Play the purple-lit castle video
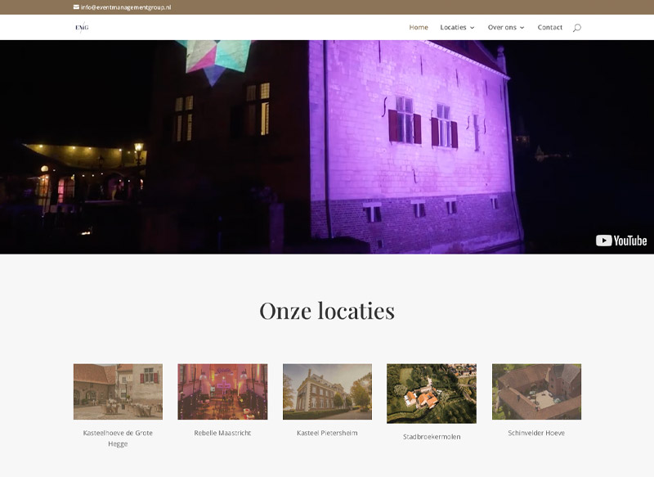This screenshot has width=654, height=477. click(x=327, y=147)
